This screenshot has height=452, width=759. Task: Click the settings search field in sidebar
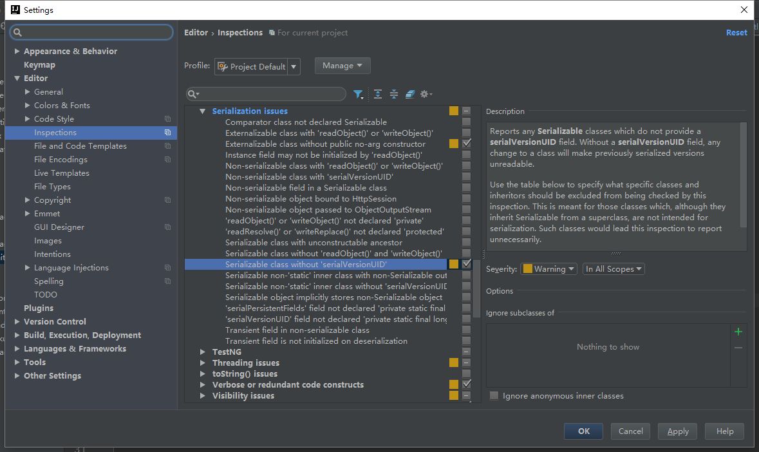coord(92,32)
